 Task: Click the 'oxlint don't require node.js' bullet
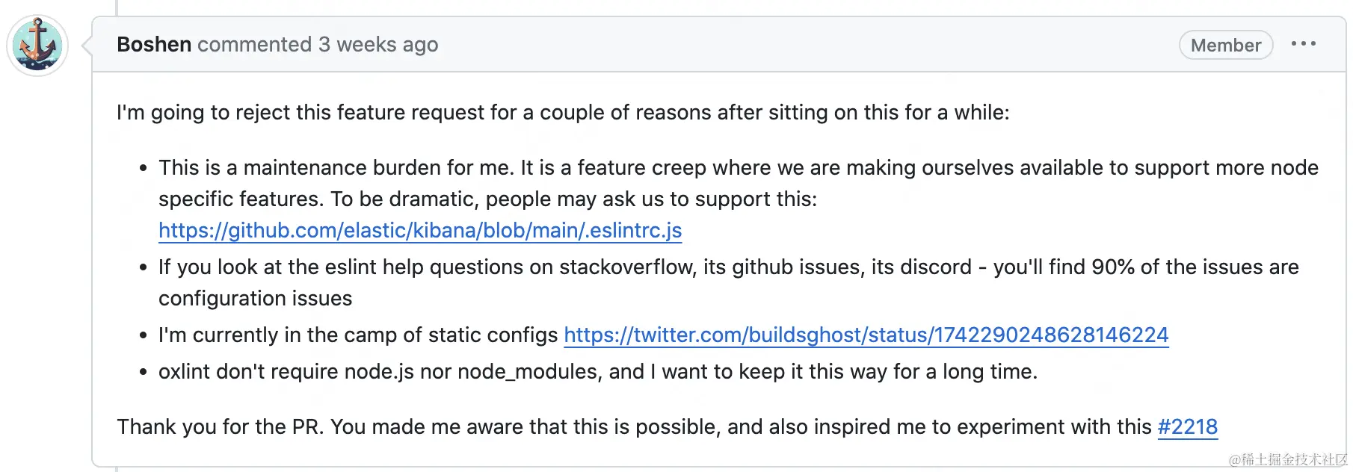tap(597, 372)
